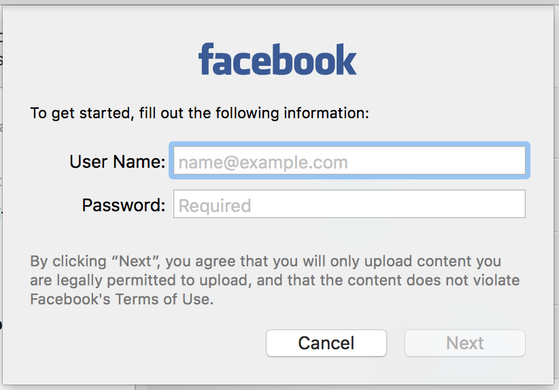Click the "Required" placeholder in the Password box
The width and height of the screenshot is (559, 390).
[215, 206]
